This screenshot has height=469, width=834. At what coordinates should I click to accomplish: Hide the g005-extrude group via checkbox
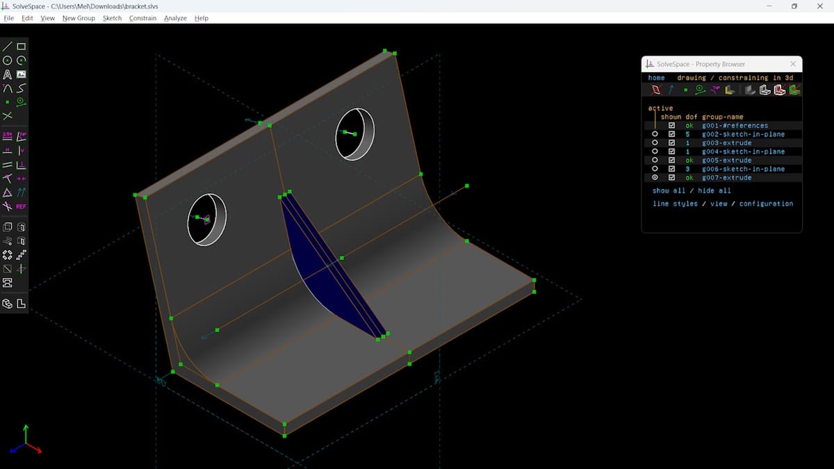pyautogui.click(x=671, y=161)
